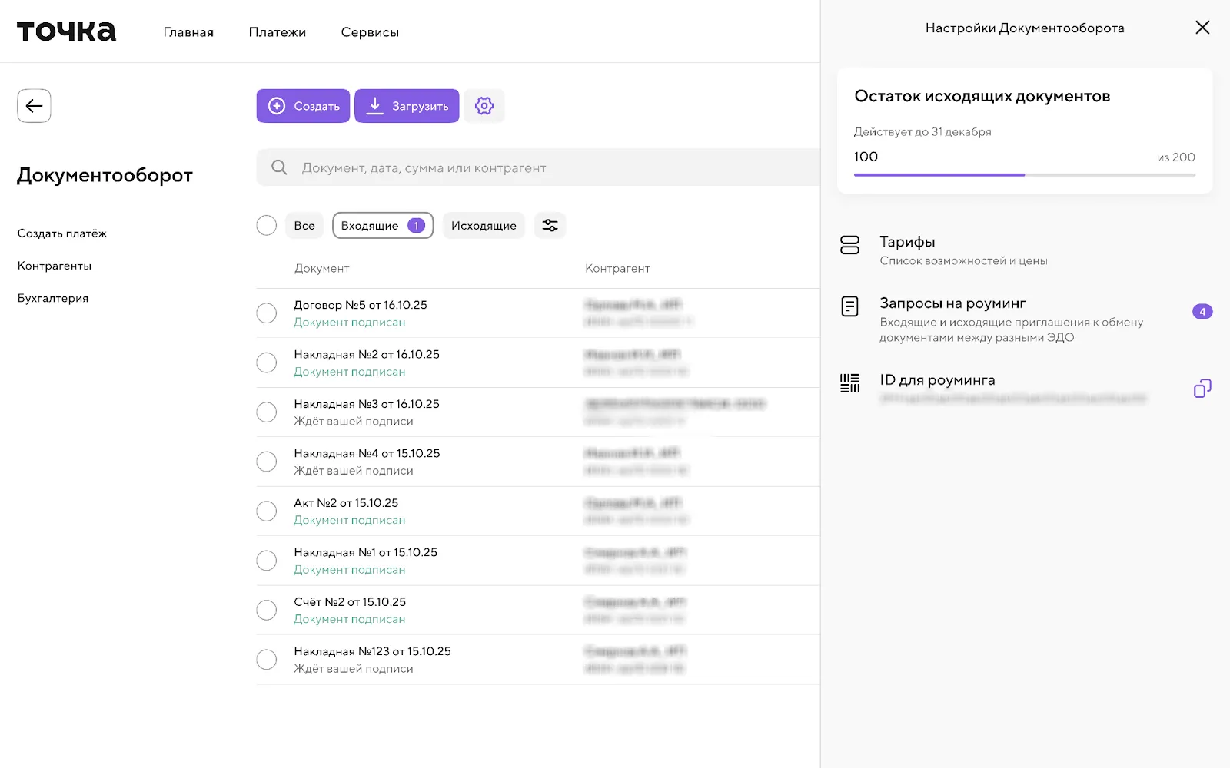Click the Тарифы stack icon
This screenshot has height=768, width=1230.
point(849,245)
